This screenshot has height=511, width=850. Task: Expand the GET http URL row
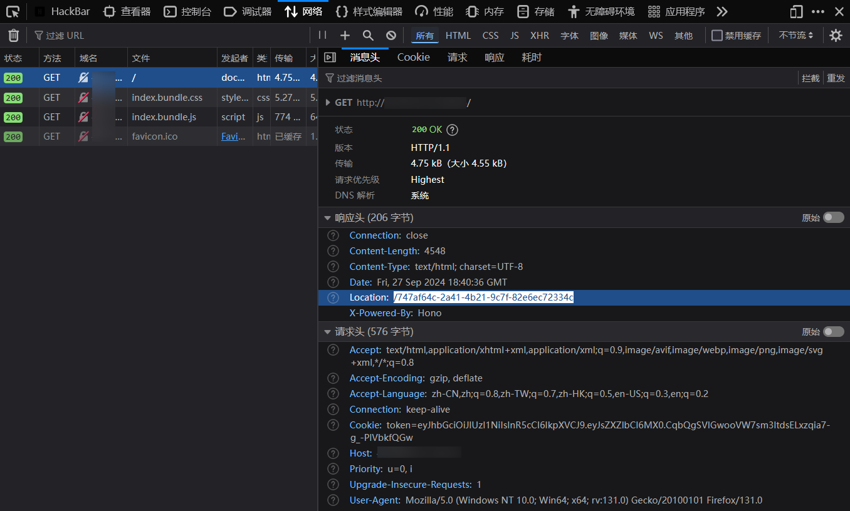(328, 103)
